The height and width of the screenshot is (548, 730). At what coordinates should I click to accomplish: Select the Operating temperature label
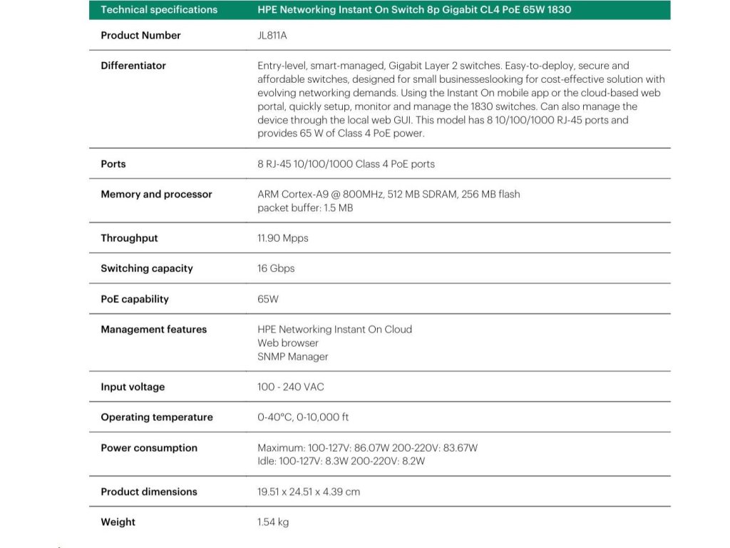pyautogui.click(x=157, y=417)
